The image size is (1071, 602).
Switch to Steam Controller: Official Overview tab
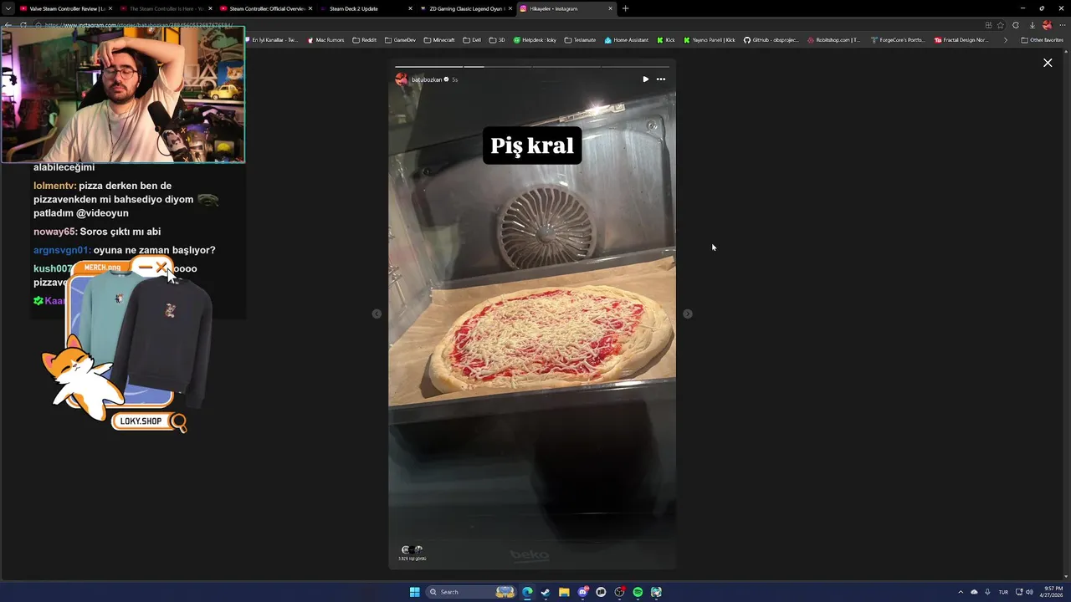[264, 8]
